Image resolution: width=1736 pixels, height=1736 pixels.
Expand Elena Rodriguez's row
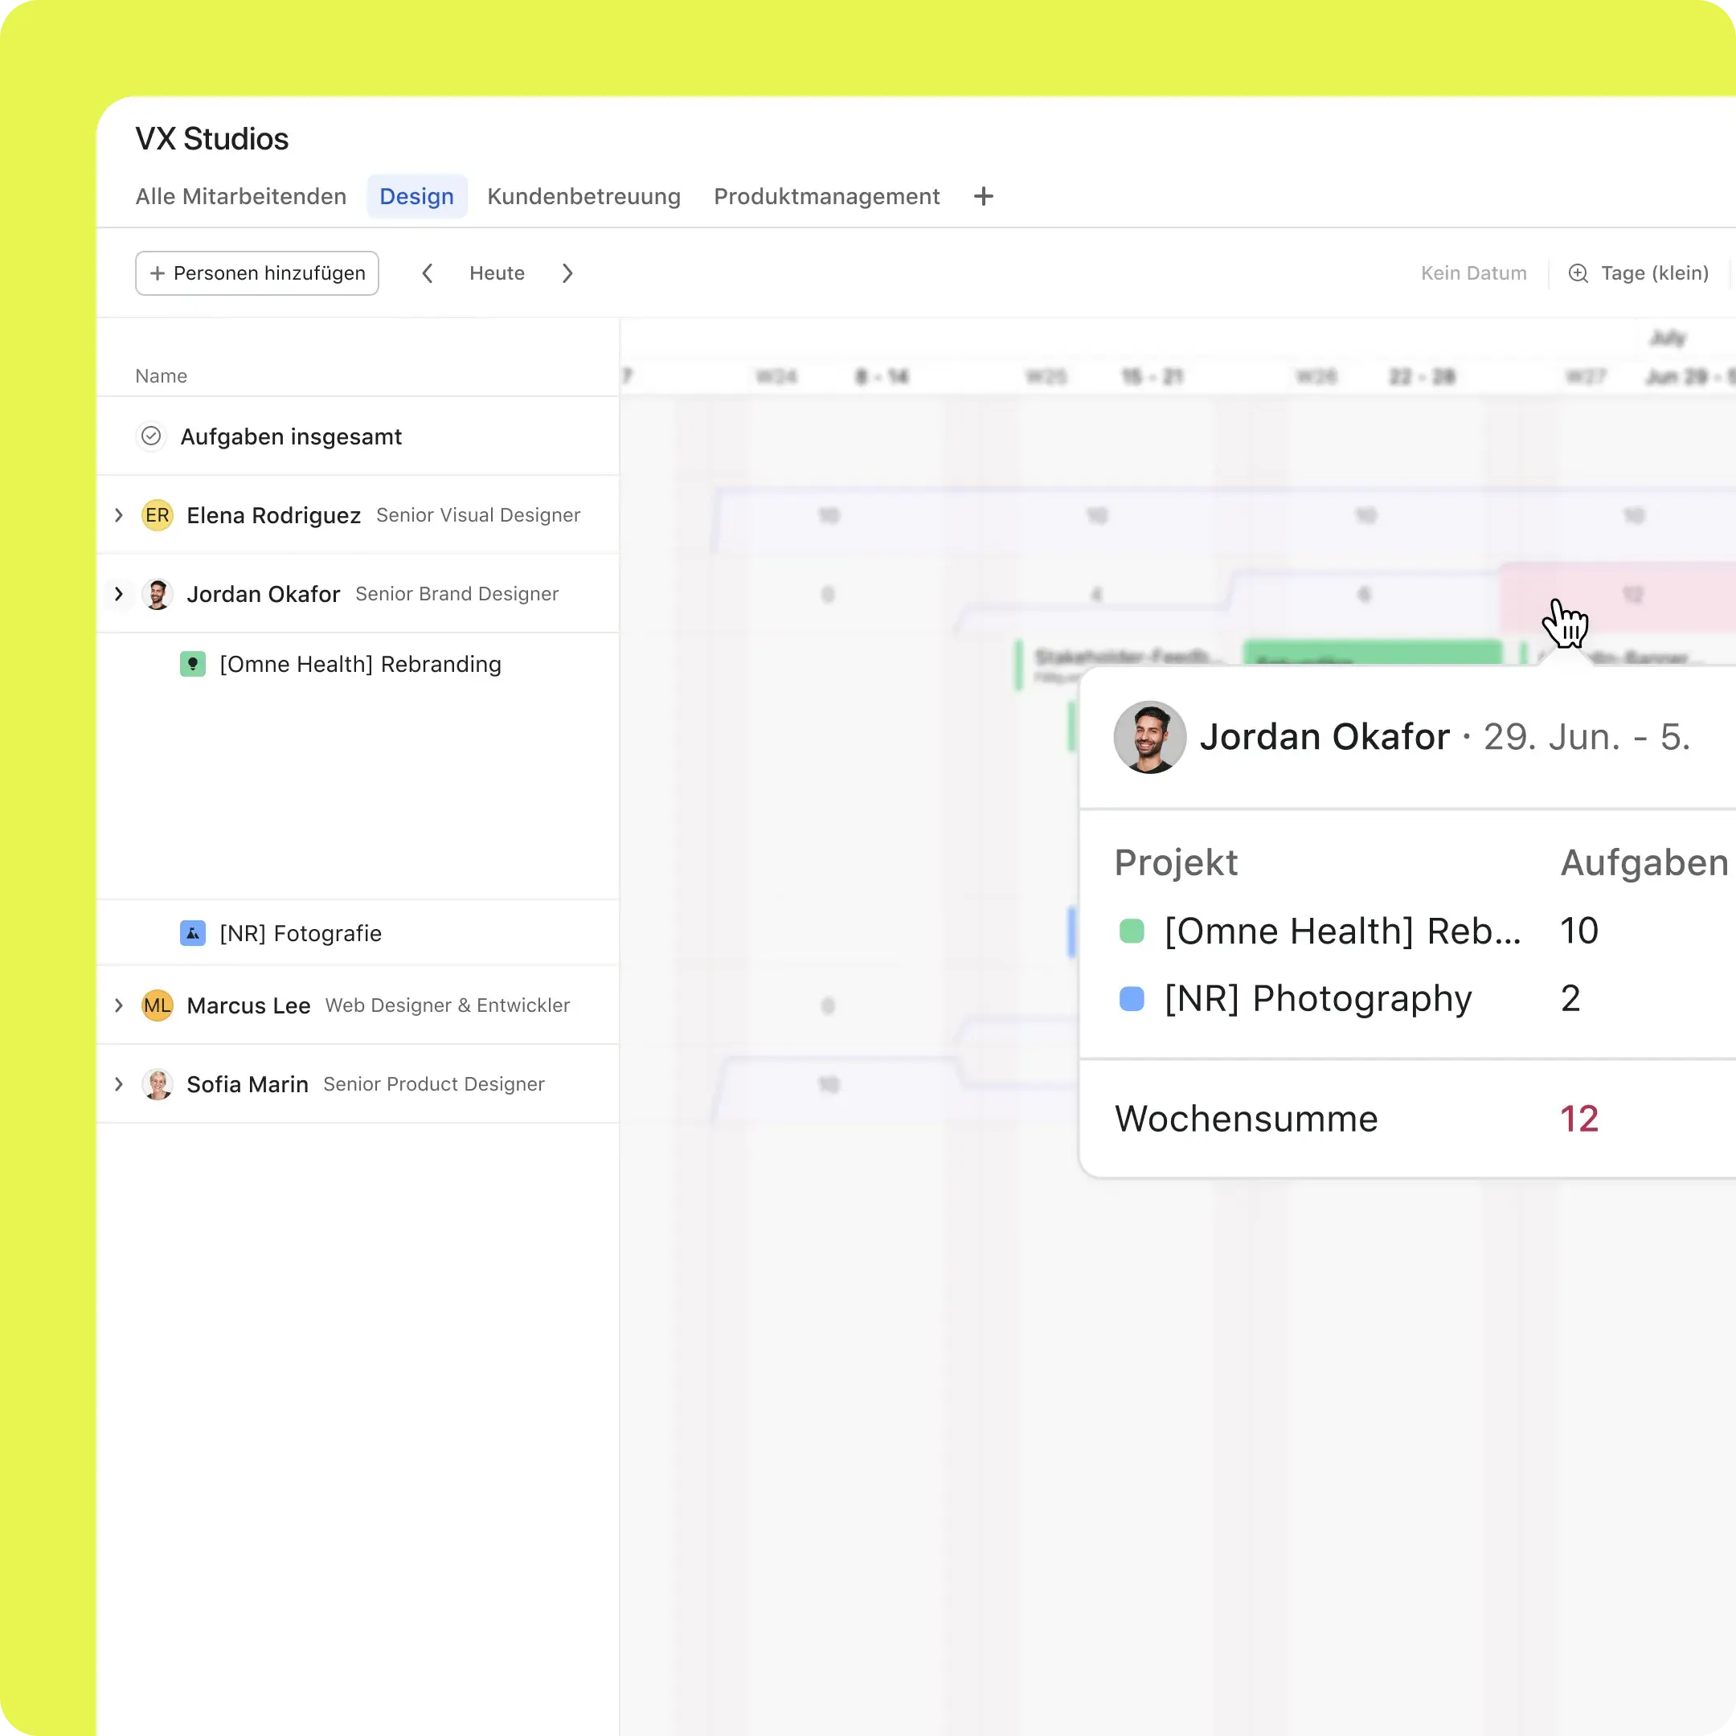[x=119, y=515]
